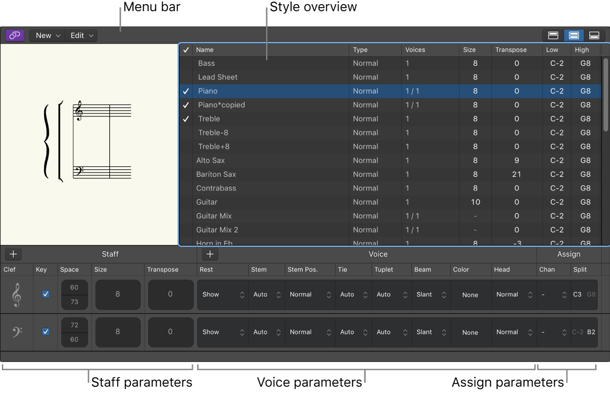The width and height of the screenshot is (610, 393).
Task: Open Rest pop-up for treble staff
Action: pos(223,295)
